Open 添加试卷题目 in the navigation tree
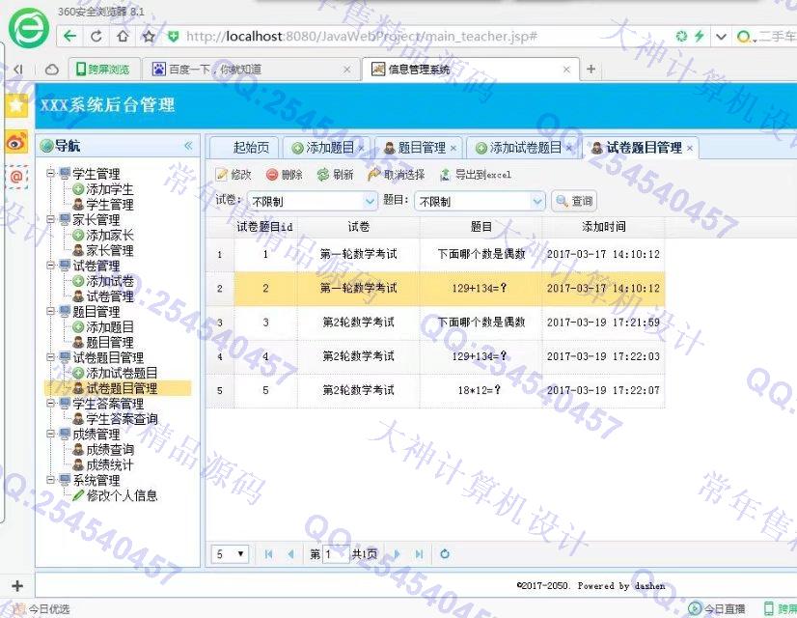This screenshot has height=618, width=797. 121,373
